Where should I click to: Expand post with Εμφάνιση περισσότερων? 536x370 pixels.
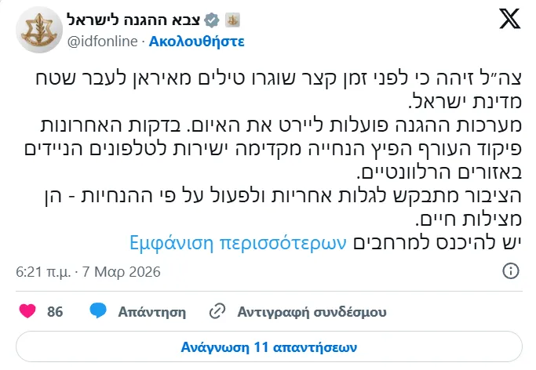pyautogui.click(x=238, y=241)
